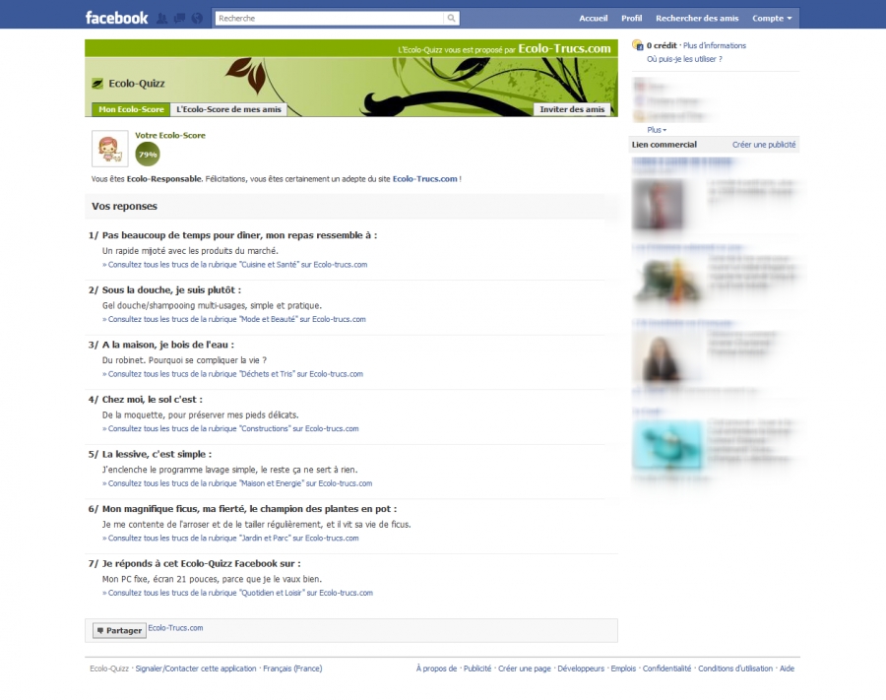
Task: Expand the Plus sidebar menu
Action: [657, 130]
